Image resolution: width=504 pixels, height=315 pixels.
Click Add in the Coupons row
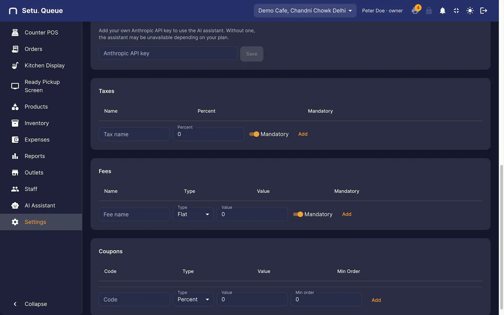coord(376,300)
